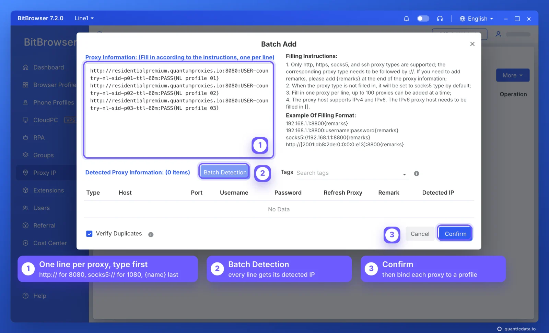Click the Type column header
Viewport: 549px width, 333px height.
[93, 193]
